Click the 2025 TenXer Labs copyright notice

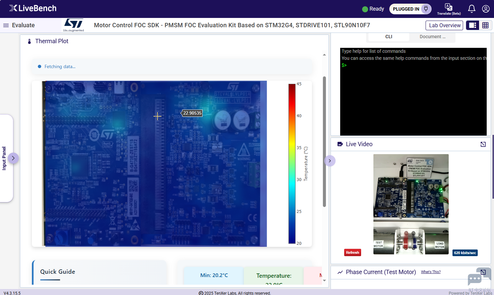[235, 293]
